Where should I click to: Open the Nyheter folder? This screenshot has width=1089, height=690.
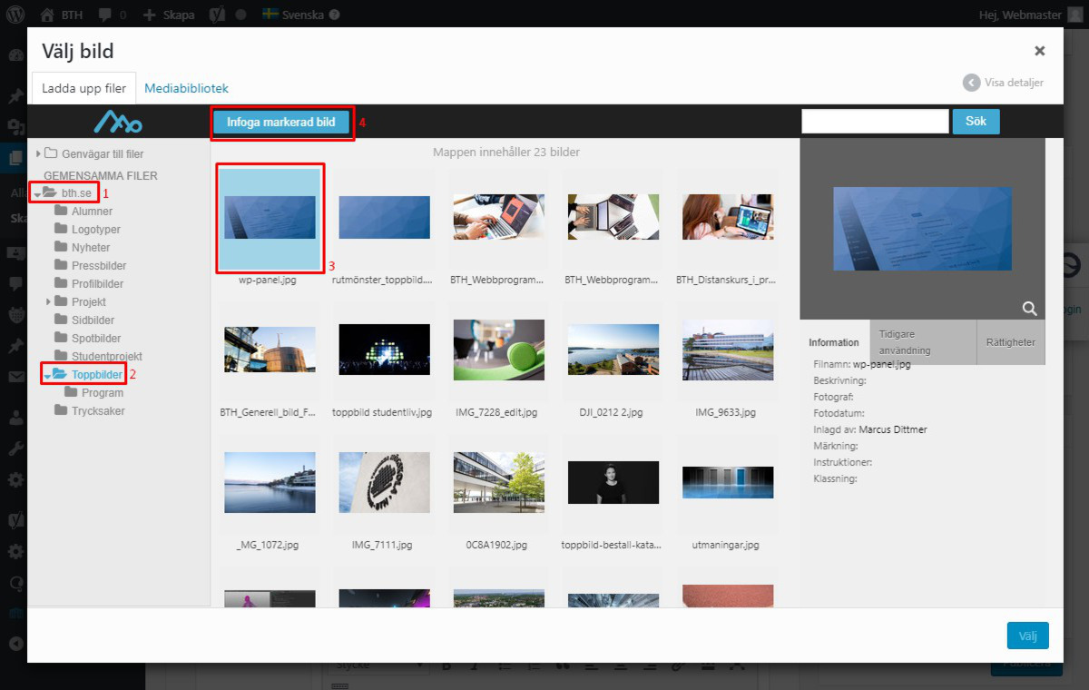point(91,247)
